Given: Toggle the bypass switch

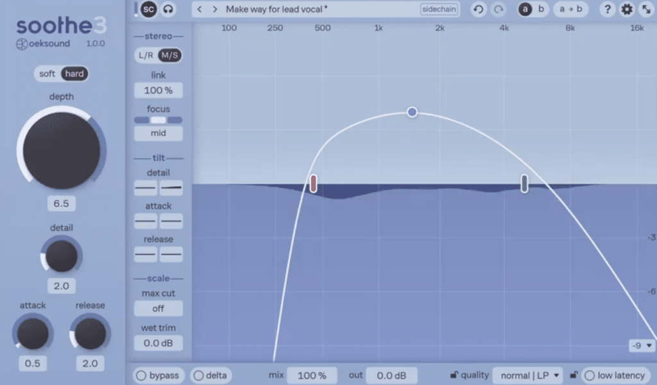Looking at the screenshot, I should click(158, 375).
